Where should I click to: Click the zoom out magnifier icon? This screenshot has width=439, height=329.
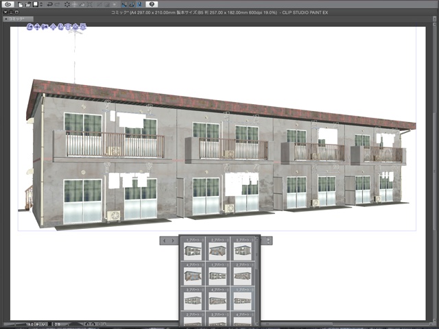tap(38, 324)
